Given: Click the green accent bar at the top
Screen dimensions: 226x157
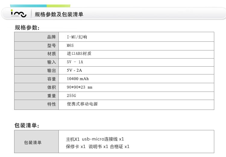Looking at the screenshot, I should click(58, 6).
